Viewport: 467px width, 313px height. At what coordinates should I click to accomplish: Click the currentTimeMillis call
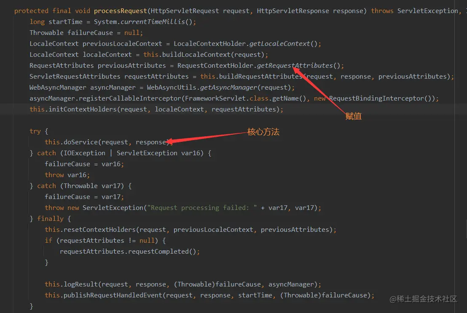153,22
